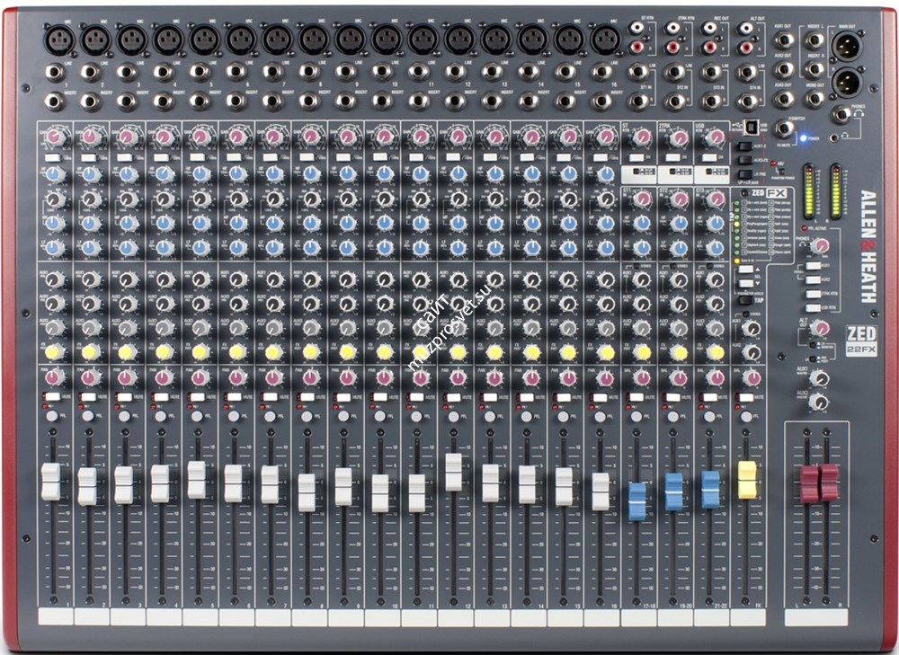Monitor AUX1 with the phones source button
Viewport: 899px width, 655px height.
click(x=813, y=266)
